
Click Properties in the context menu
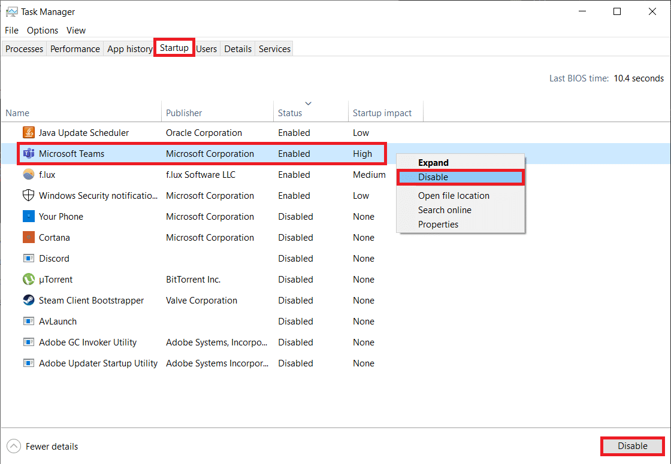(438, 225)
